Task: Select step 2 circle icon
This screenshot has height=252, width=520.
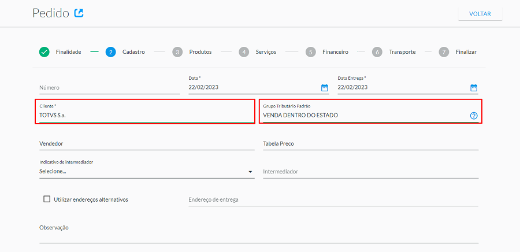Action: point(111,52)
